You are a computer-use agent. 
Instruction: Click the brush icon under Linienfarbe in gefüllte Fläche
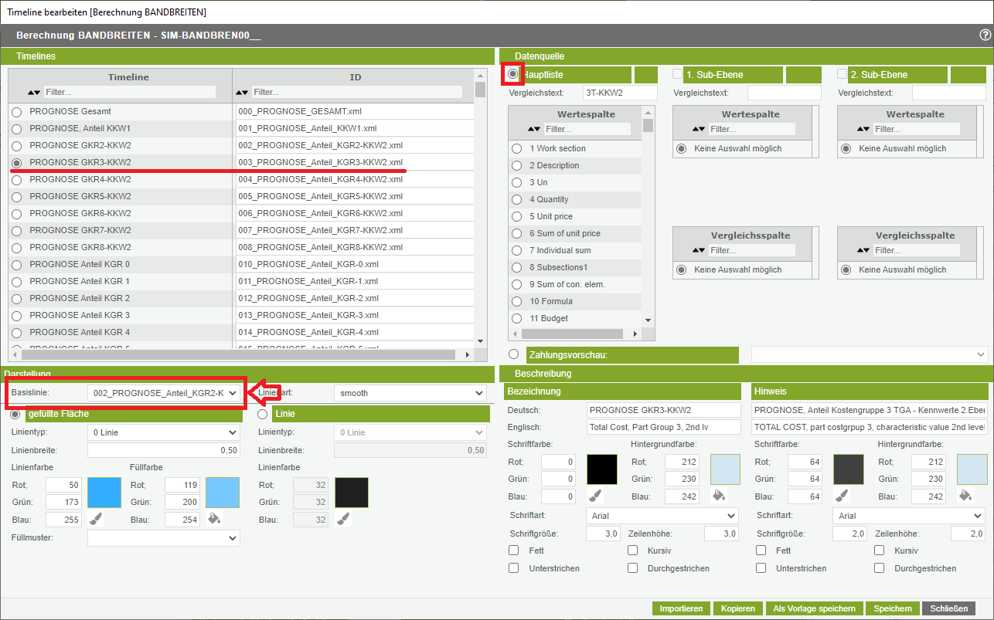click(x=96, y=519)
